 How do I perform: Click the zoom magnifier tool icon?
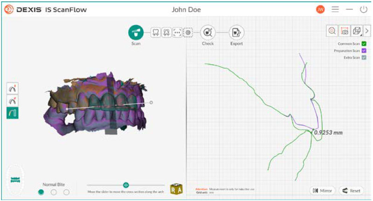(x=332, y=31)
